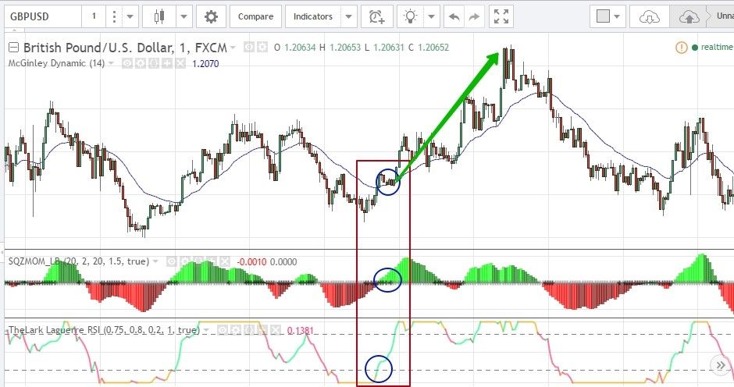Expand the time interval dropdown arrow

[130, 17]
